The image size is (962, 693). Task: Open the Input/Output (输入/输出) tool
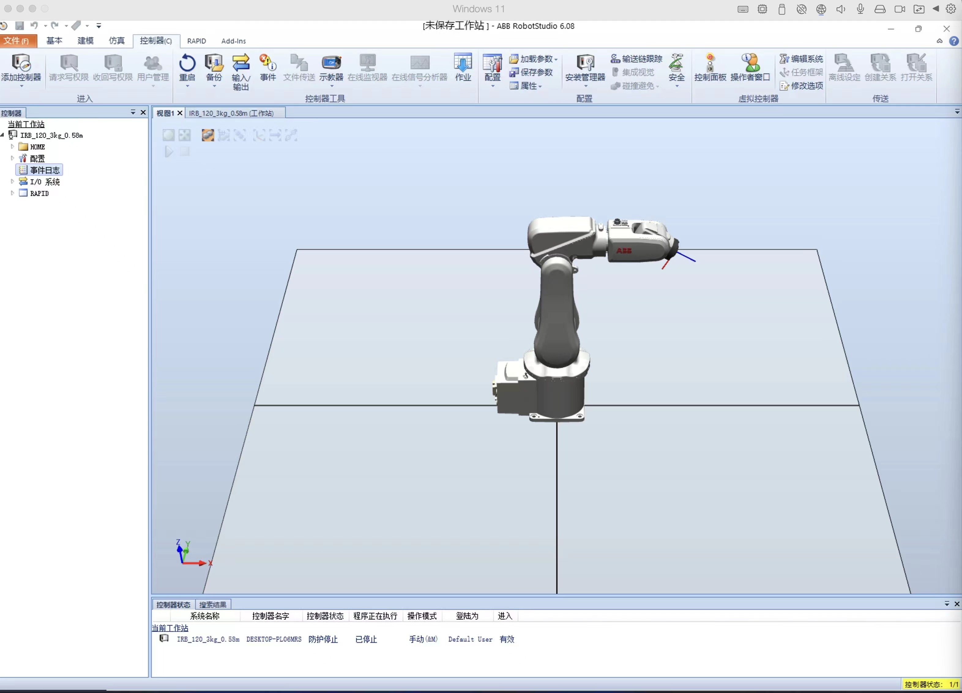(x=240, y=72)
